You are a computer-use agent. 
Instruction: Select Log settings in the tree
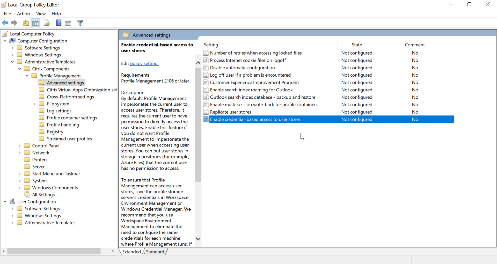pyautogui.click(x=59, y=111)
